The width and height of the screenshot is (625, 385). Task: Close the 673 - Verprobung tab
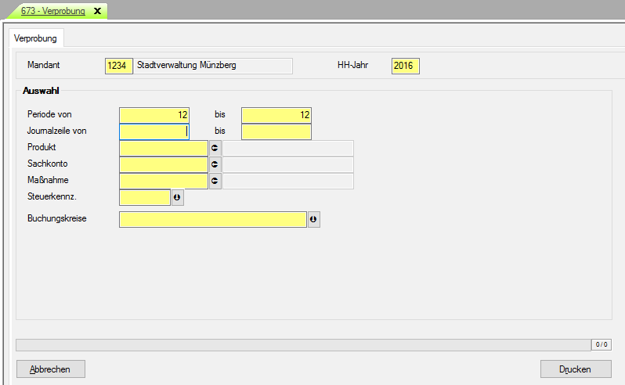(97, 12)
